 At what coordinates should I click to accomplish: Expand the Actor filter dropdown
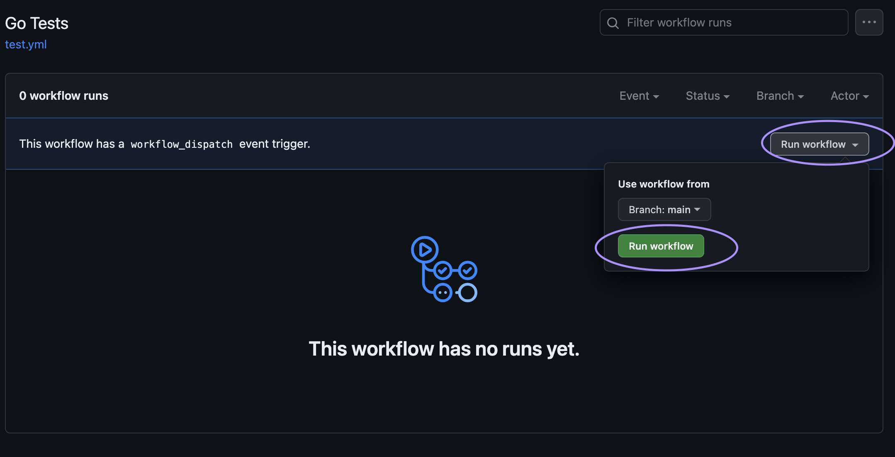(849, 96)
